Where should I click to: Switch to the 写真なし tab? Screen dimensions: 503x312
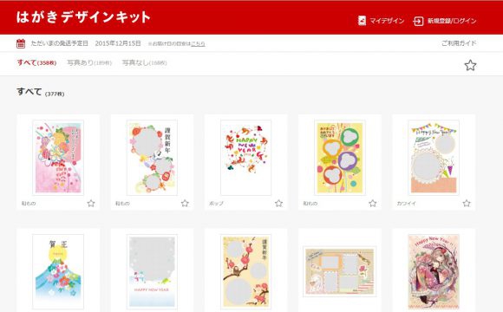click(x=144, y=62)
